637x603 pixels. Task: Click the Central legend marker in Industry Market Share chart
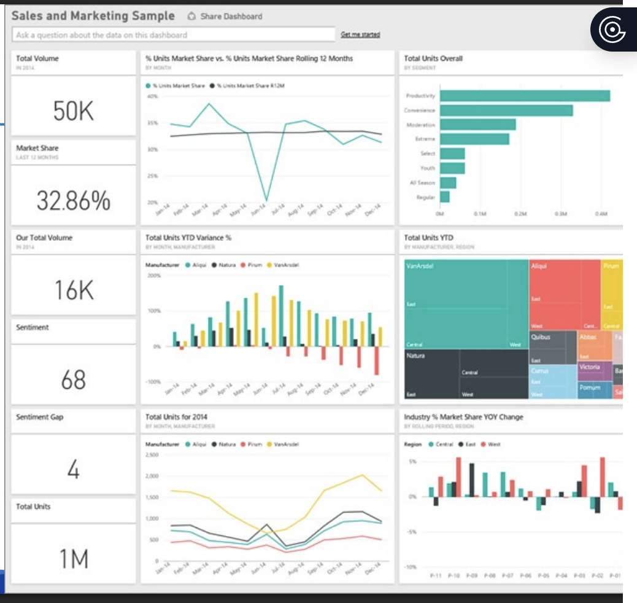(431, 444)
